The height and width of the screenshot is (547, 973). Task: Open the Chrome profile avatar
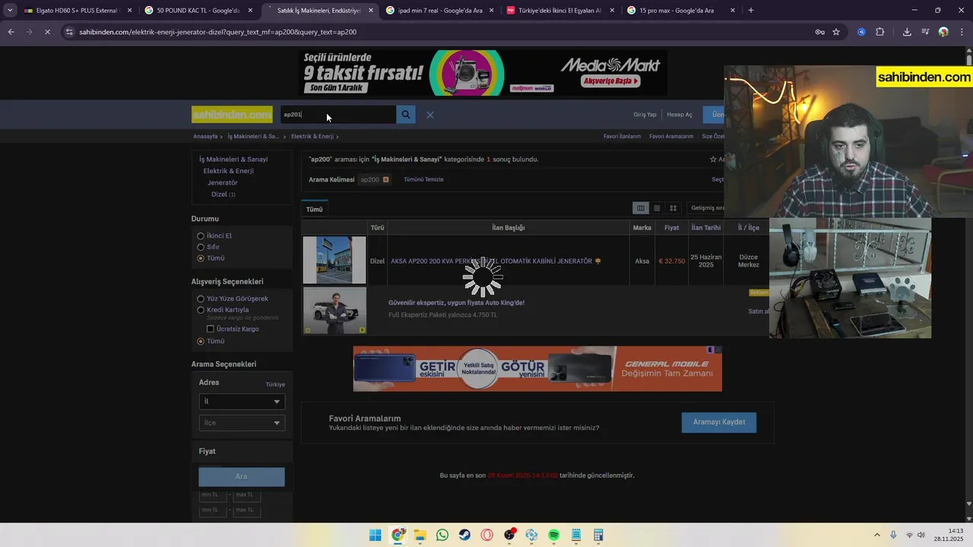943,32
